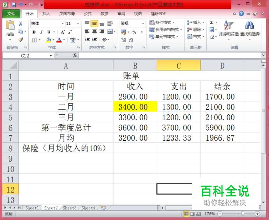Image resolution: width=269 pixels, height=220 pixels.
Task: Select highlighted cell 3400.00
Action: click(x=135, y=107)
